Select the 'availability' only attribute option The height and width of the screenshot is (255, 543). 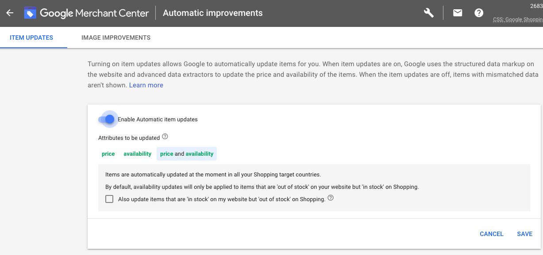(137, 154)
